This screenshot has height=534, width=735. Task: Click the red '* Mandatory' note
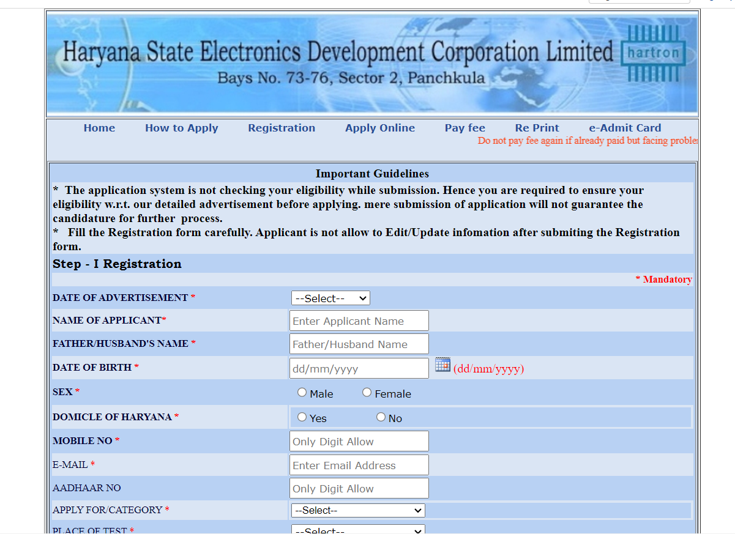[x=664, y=280]
